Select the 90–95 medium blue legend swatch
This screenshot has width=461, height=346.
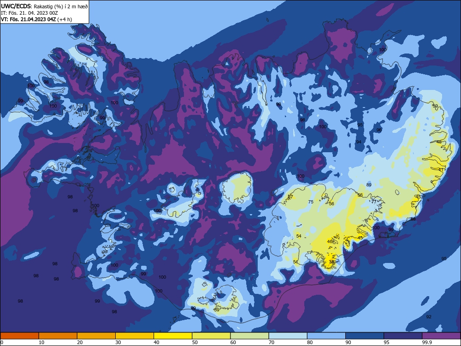click(x=365, y=336)
